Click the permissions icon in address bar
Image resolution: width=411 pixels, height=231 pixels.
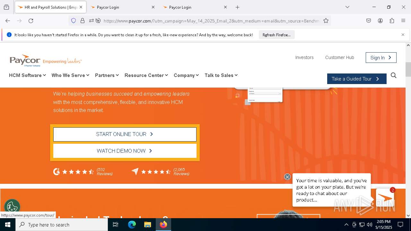coord(92,21)
